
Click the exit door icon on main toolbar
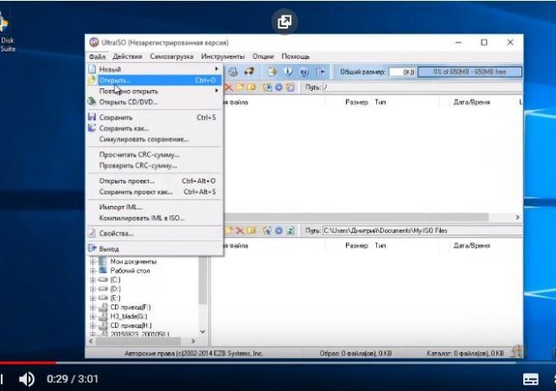click(x=320, y=72)
